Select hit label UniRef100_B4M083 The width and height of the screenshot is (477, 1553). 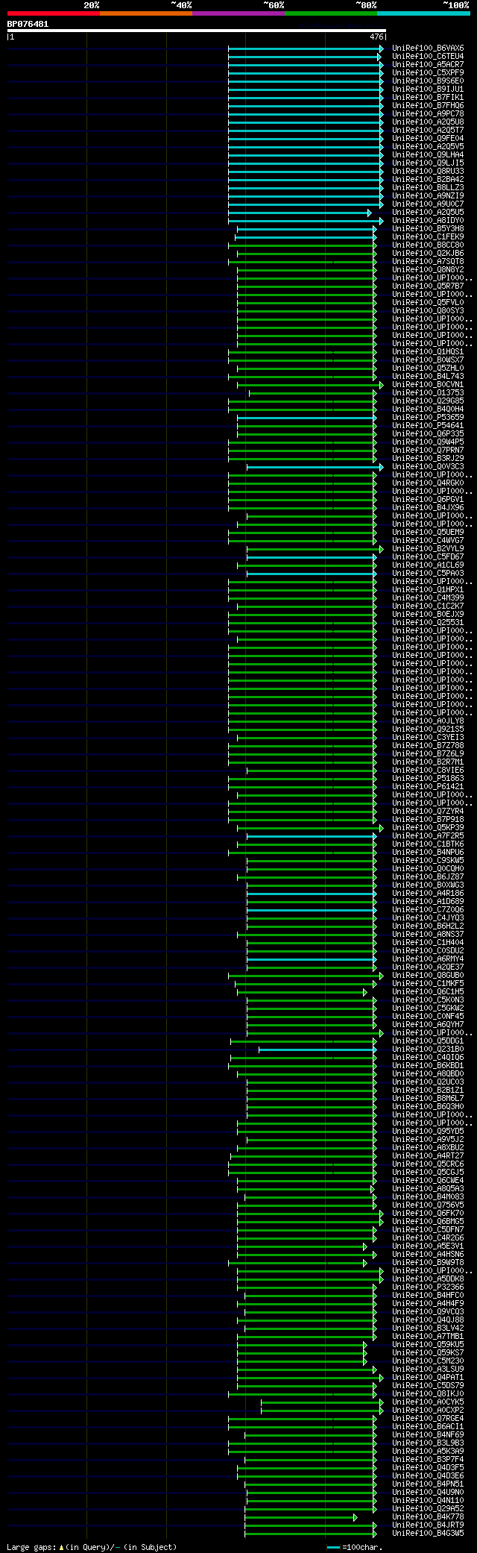[x=428, y=1197]
